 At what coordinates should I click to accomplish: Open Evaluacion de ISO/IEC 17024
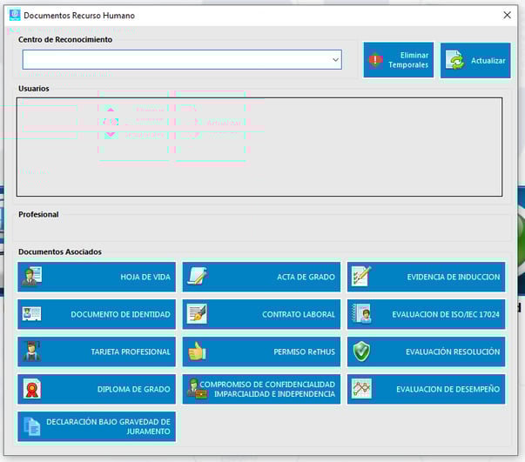tap(426, 314)
